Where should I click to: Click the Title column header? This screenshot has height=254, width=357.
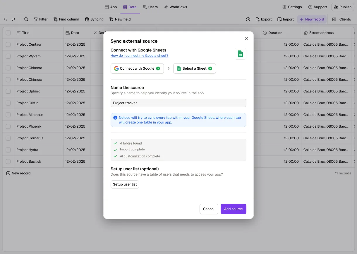coord(38,33)
